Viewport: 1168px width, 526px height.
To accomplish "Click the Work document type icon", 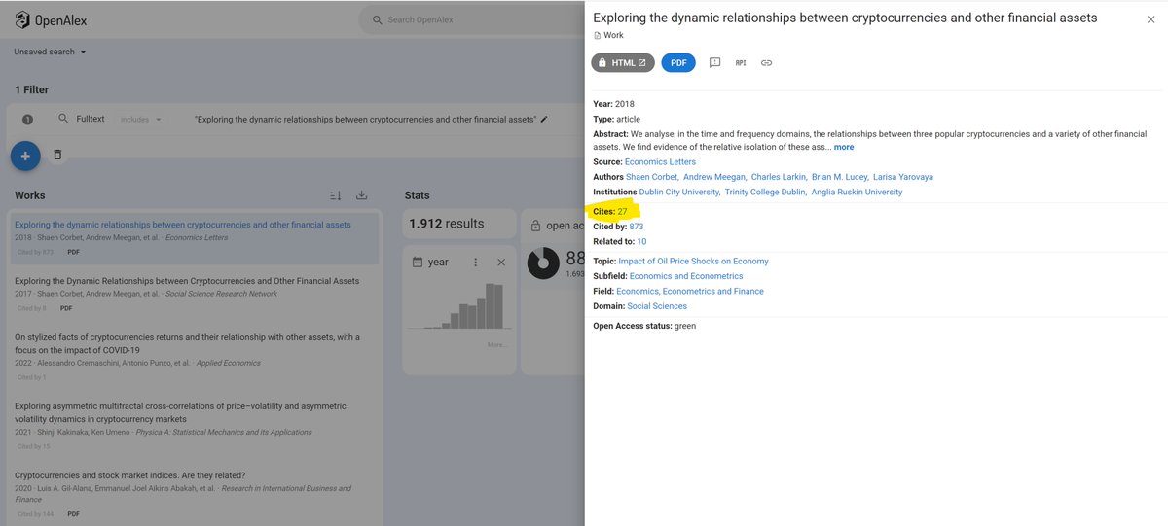I will point(597,36).
